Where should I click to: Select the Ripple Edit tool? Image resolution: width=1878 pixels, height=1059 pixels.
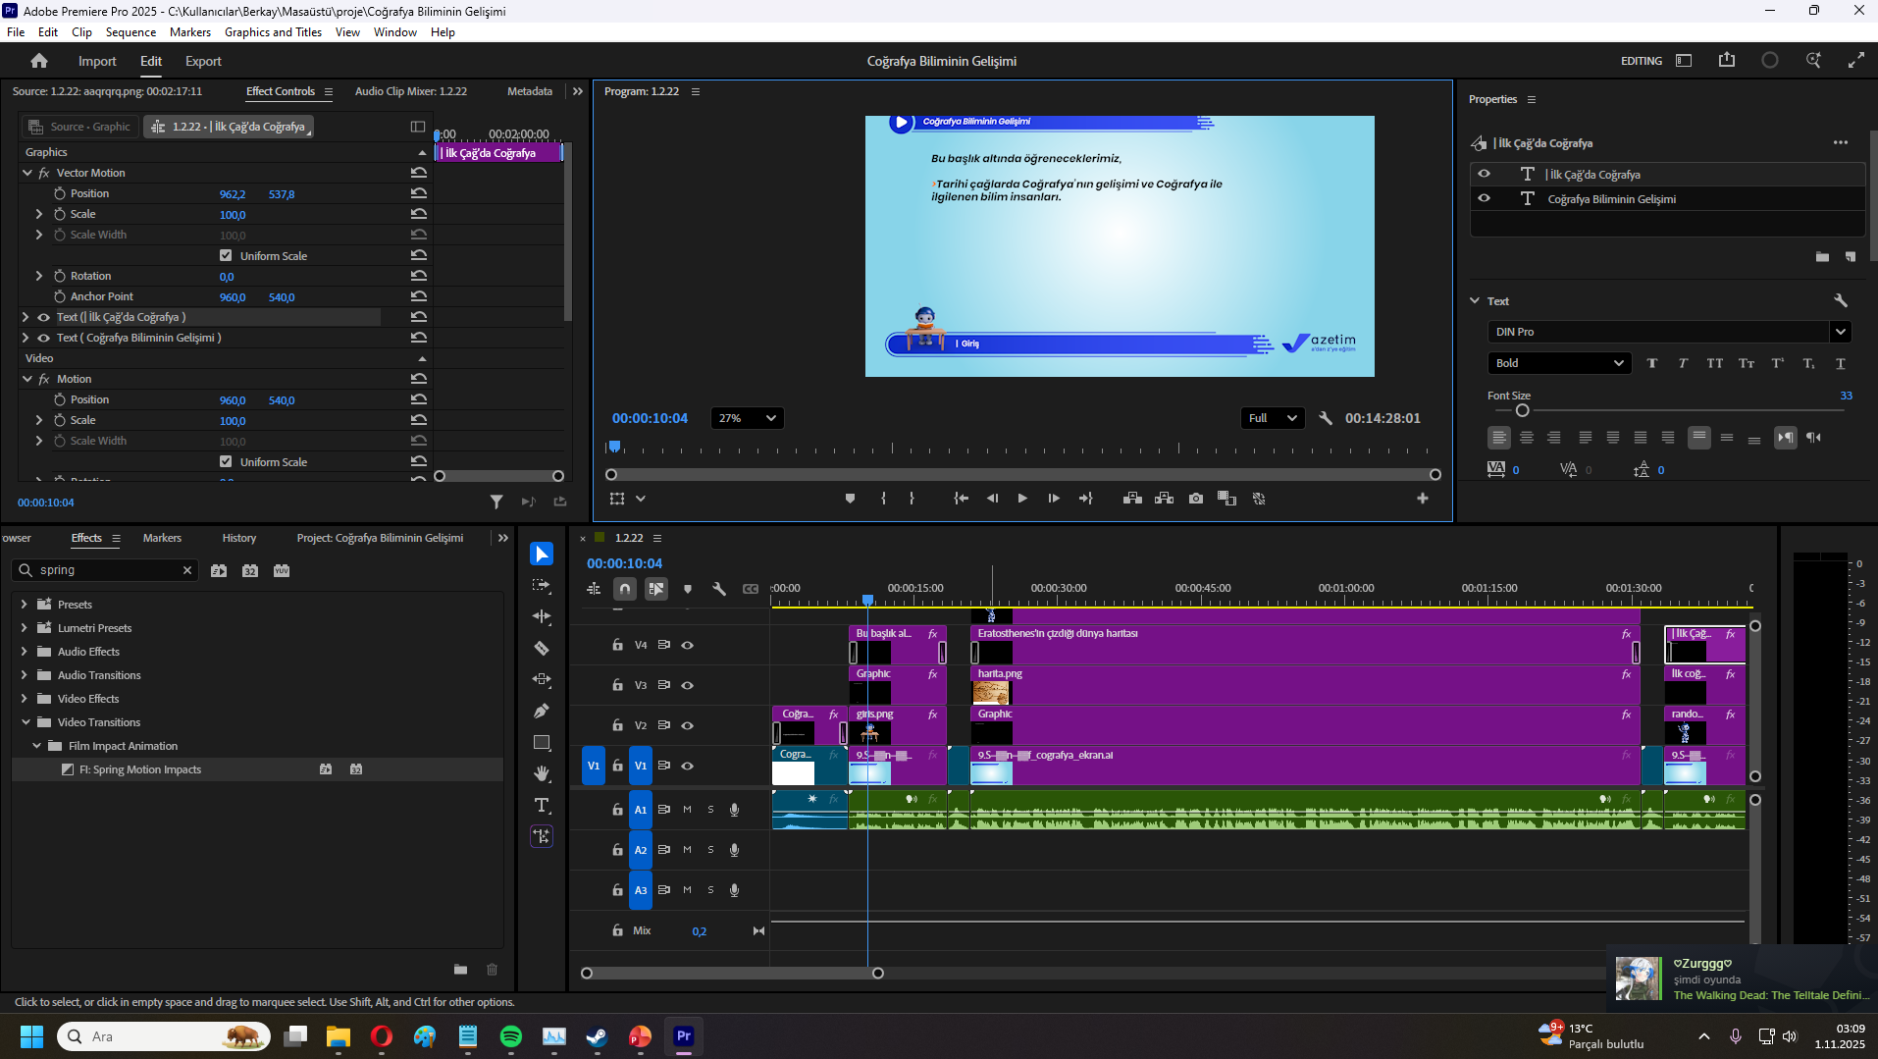[542, 616]
